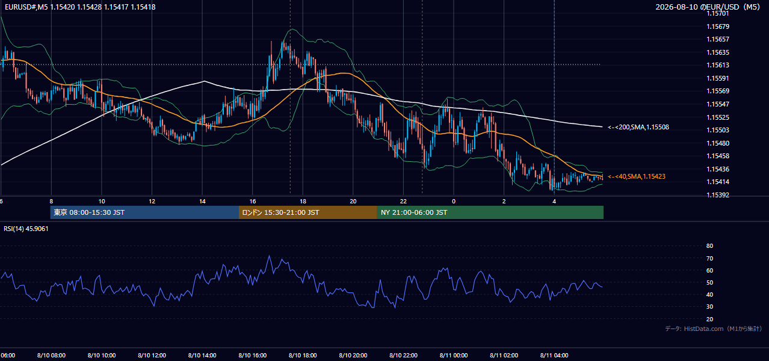
Task: Click the 8/11 02:00 date label
Action: click(504, 356)
